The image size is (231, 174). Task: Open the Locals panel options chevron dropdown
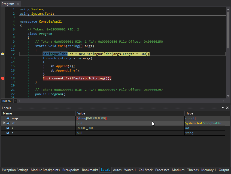pos(223,108)
